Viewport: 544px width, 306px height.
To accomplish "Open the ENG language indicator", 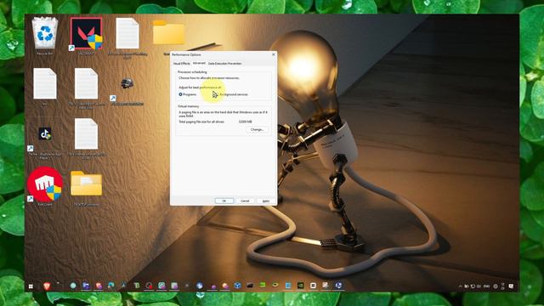I will click(x=486, y=286).
